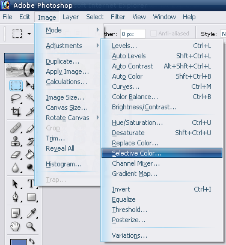The width and height of the screenshot is (226, 245).
Task: Choose Selective Color from Adjustments
Action: [x=162, y=153]
